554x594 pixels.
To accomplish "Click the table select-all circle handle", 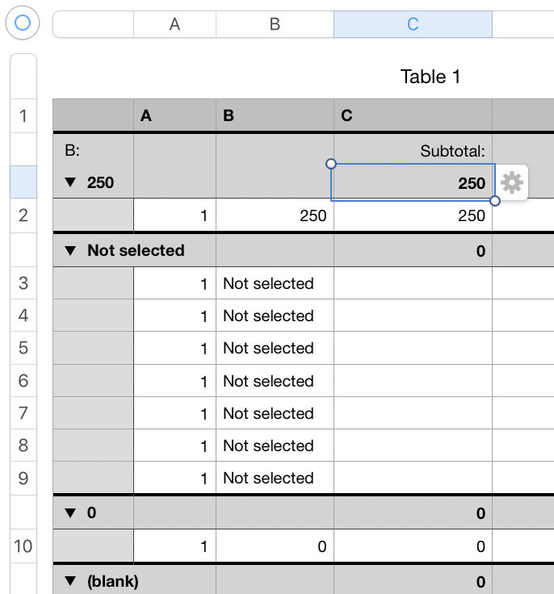I will [x=23, y=23].
